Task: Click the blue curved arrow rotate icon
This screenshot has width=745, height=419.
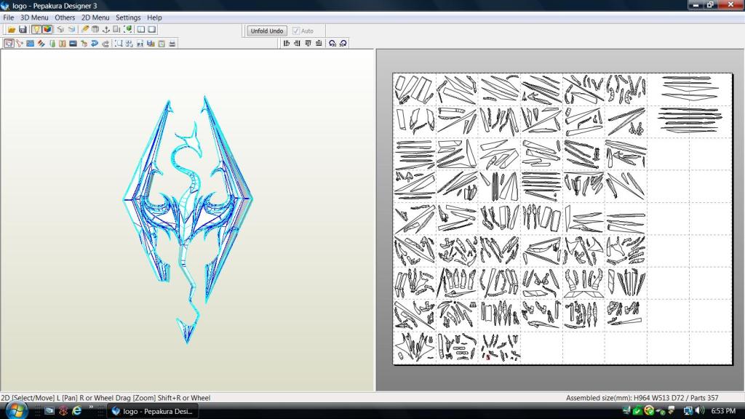Action: click(95, 43)
